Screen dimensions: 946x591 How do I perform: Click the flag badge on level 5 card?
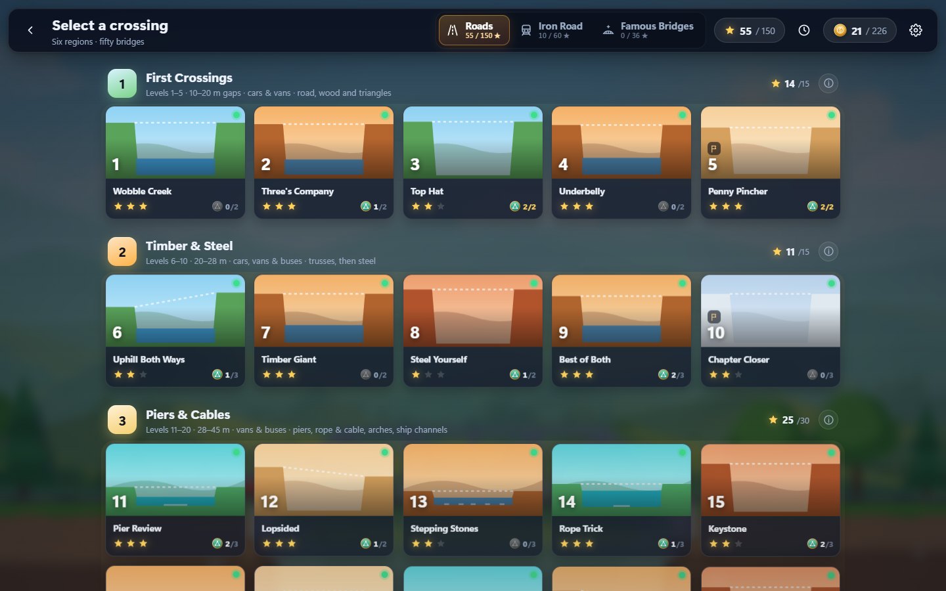point(714,148)
